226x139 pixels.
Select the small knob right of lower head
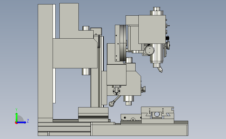(x=143, y=89)
